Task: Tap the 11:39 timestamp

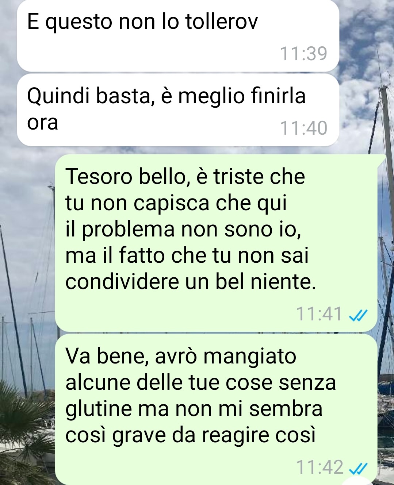Action: pos(303,54)
